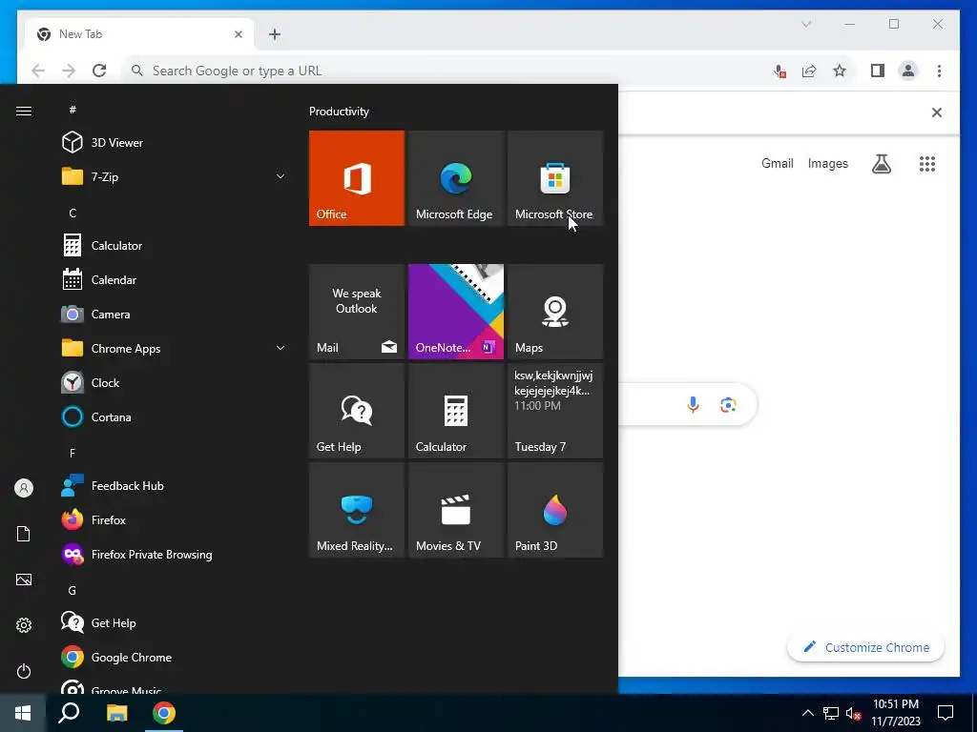Open Calculator in the app list
This screenshot has height=732, width=977.
pos(175,245)
